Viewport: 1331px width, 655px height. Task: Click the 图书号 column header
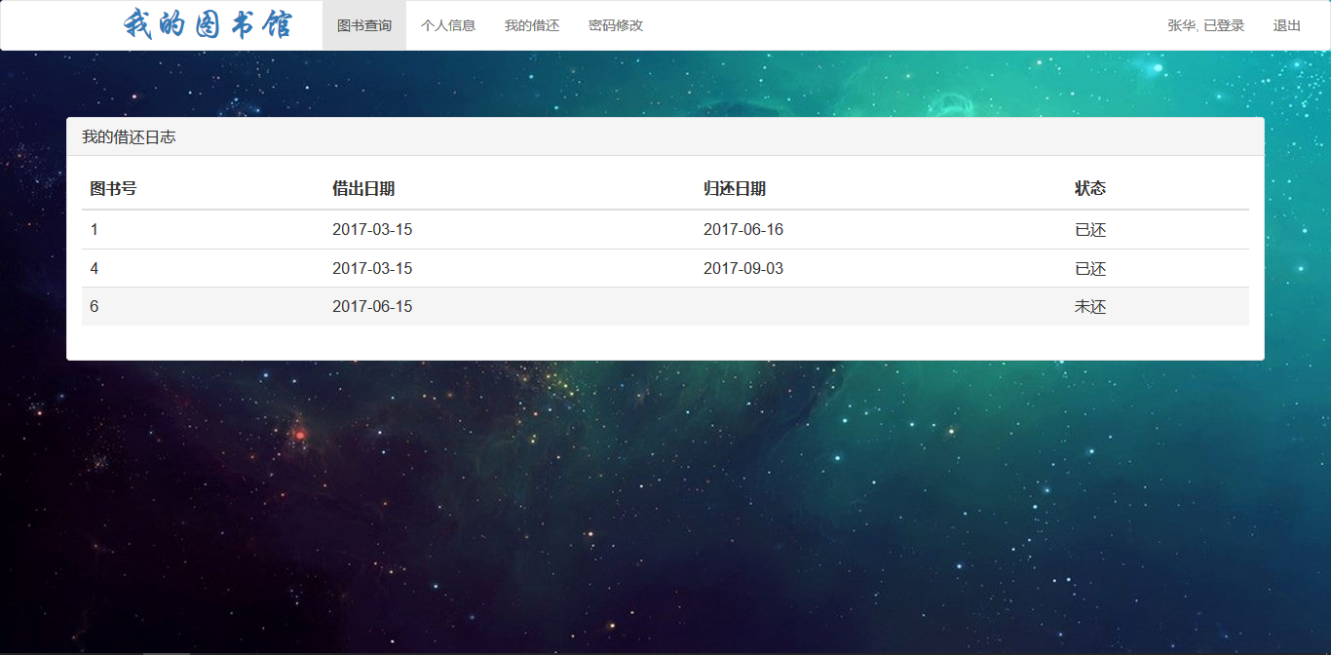click(x=114, y=188)
